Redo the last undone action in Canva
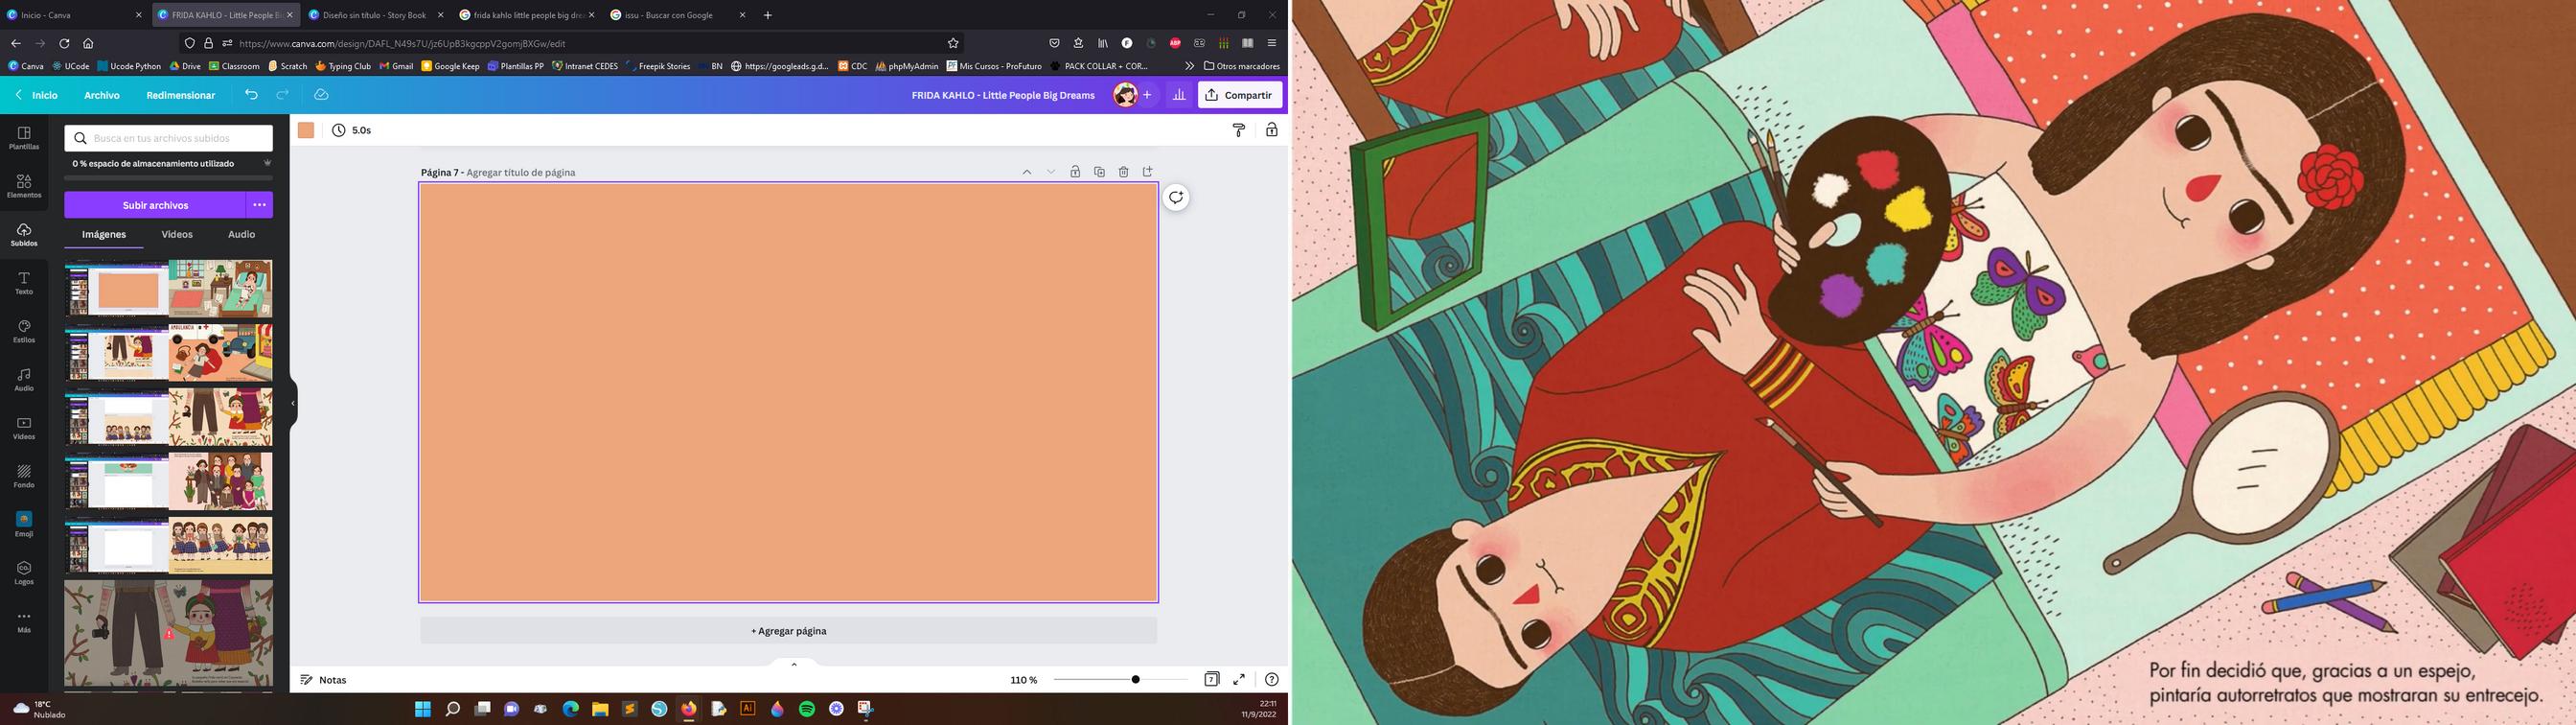 [283, 95]
